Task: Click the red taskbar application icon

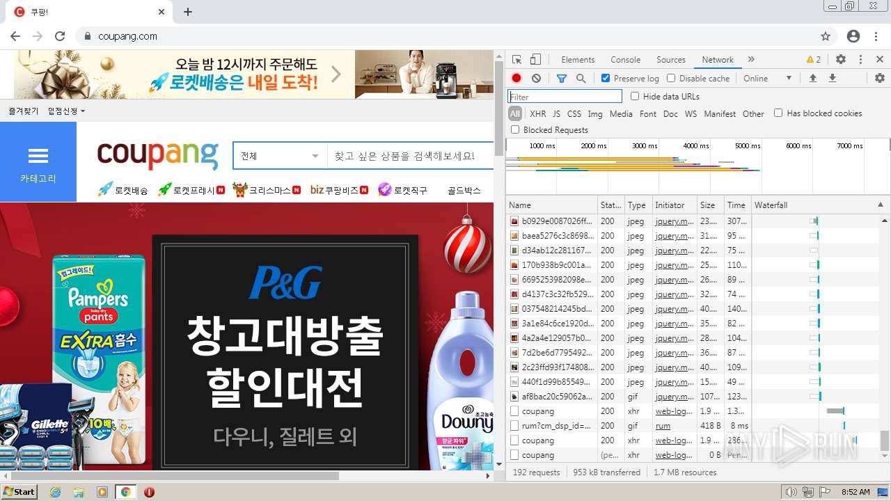Action: (149, 492)
